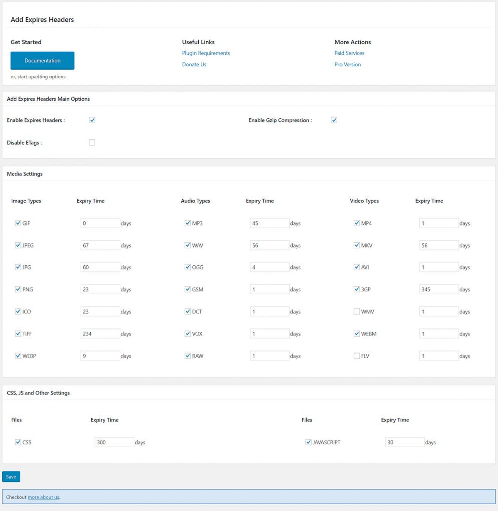Uncheck the AVI video type

(357, 267)
